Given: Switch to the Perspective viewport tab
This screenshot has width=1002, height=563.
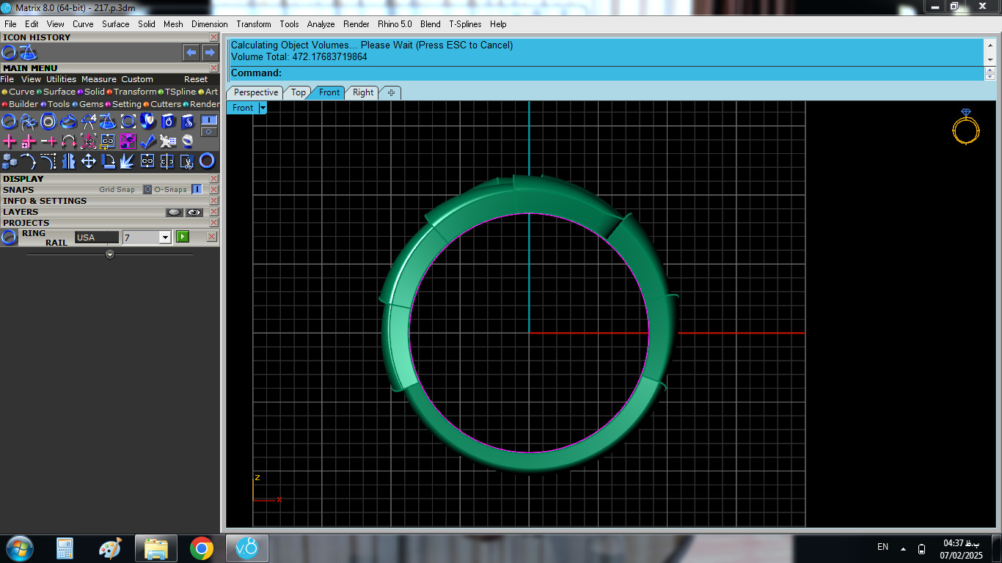Looking at the screenshot, I should pos(256,92).
